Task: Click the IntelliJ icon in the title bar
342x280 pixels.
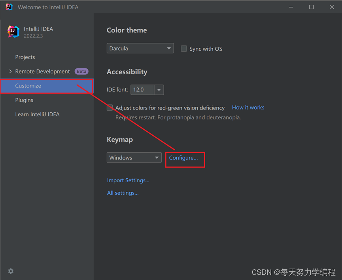Action: tap(9, 7)
